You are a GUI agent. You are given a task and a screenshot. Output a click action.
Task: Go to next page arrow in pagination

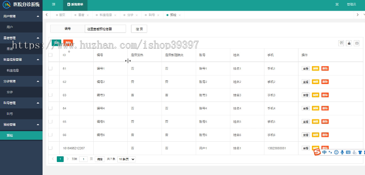(68, 159)
